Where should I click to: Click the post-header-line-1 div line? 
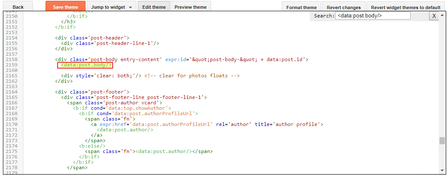click(x=110, y=44)
